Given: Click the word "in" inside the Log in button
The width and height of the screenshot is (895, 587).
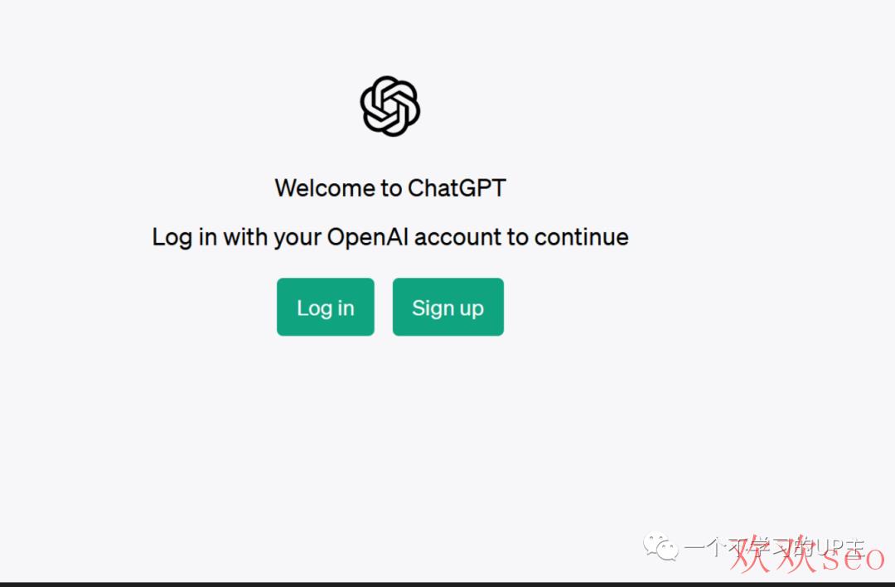Looking at the screenshot, I should [346, 308].
